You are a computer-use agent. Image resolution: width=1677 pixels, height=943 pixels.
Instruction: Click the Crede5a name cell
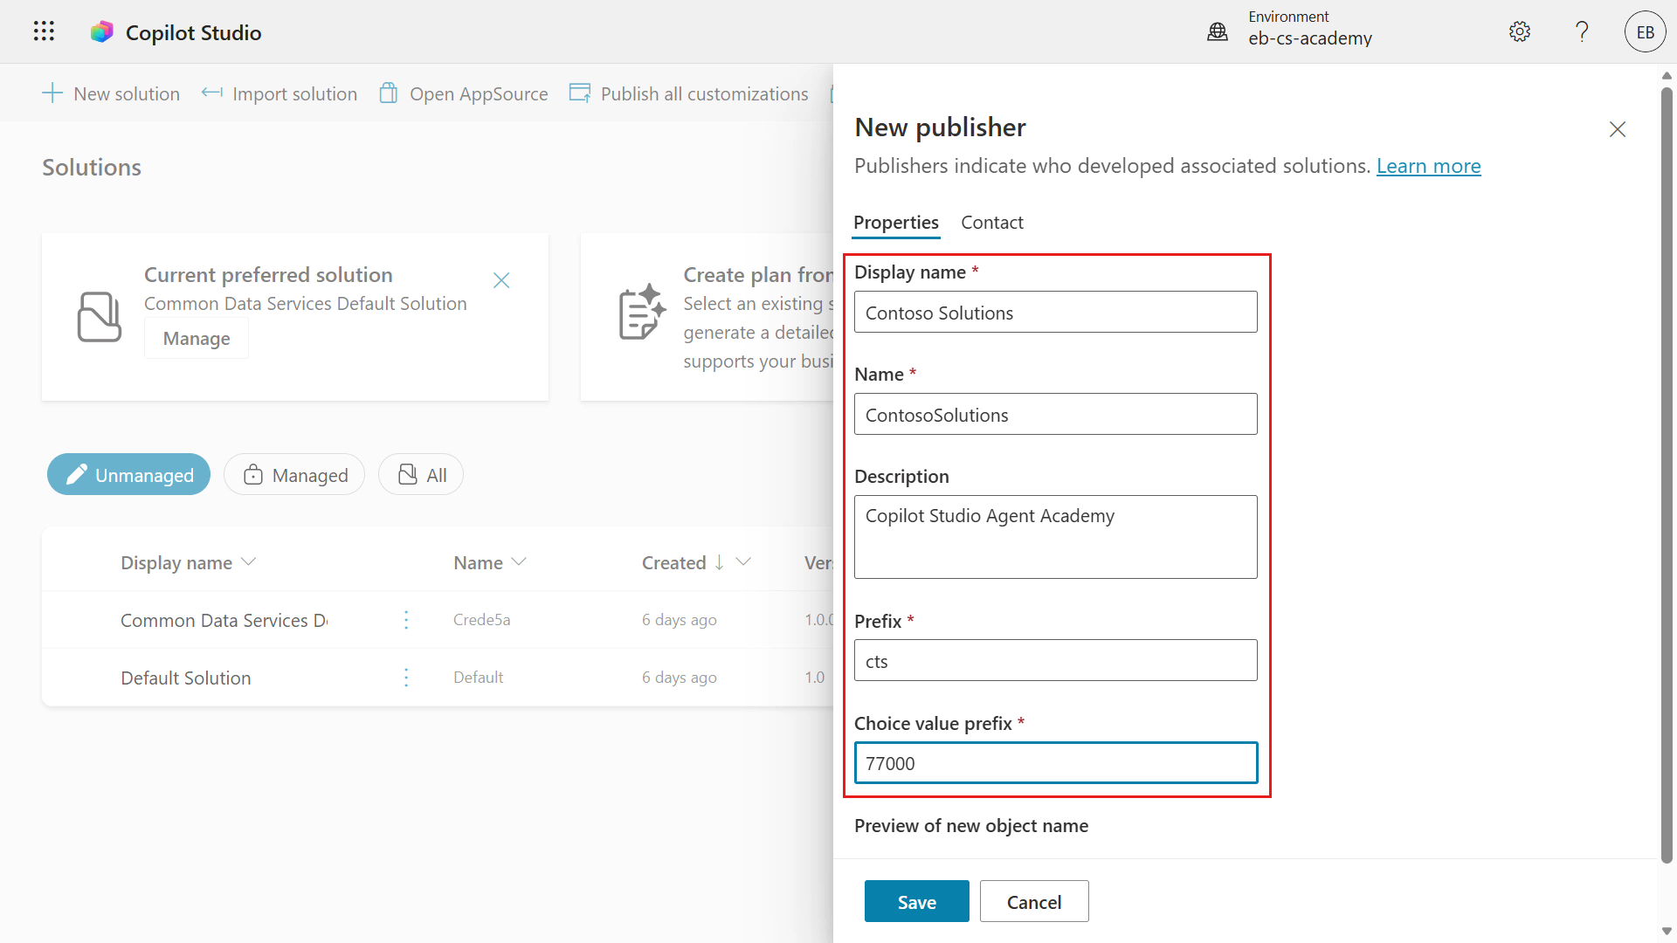coord(481,620)
